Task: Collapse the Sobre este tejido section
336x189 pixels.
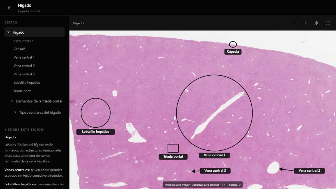Action: [x=24, y=130]
